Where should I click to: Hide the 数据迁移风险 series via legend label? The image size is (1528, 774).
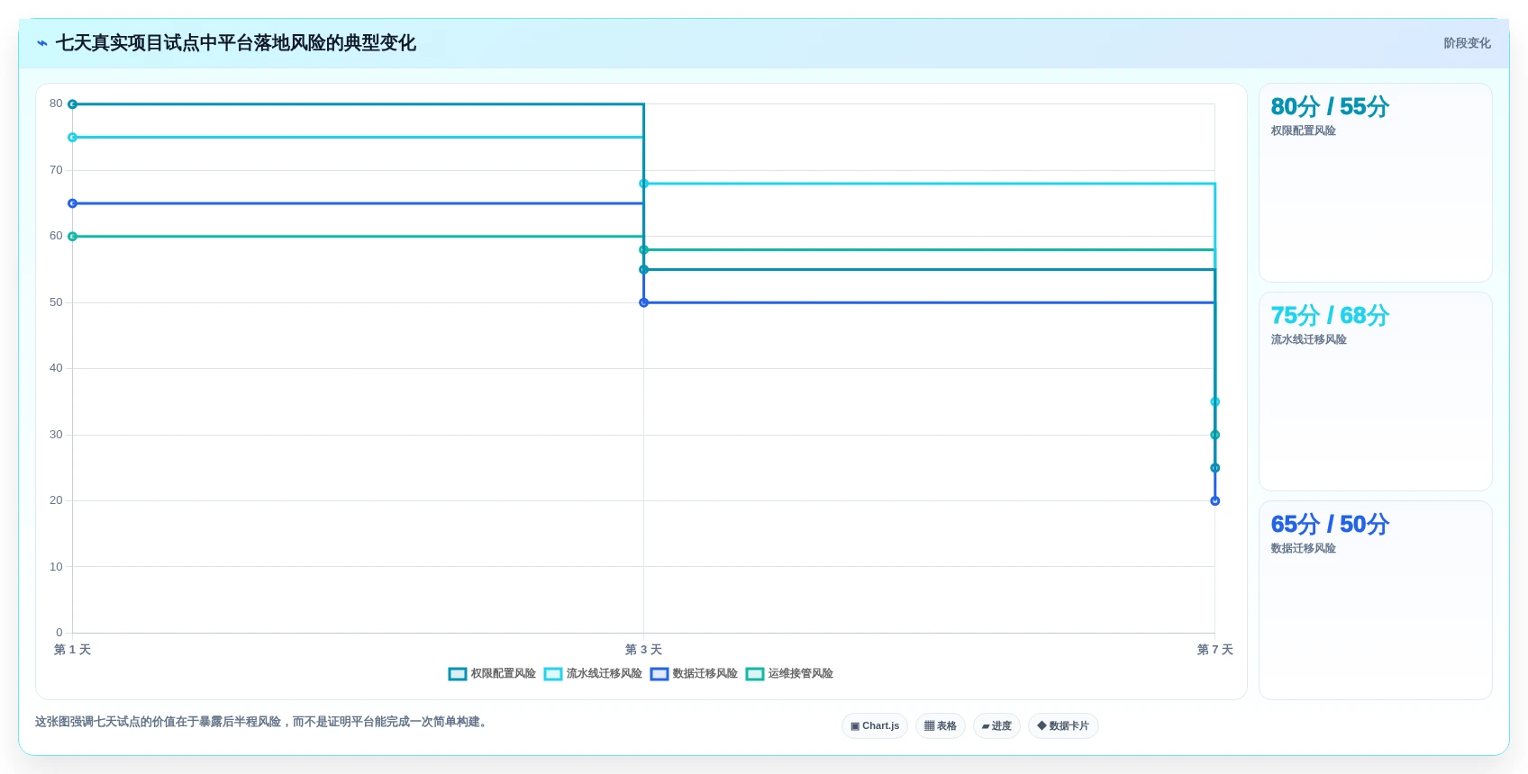pyautogui.click(x=705, y=673)
